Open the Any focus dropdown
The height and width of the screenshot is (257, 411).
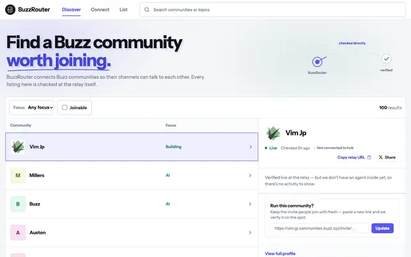pos(31,107)
